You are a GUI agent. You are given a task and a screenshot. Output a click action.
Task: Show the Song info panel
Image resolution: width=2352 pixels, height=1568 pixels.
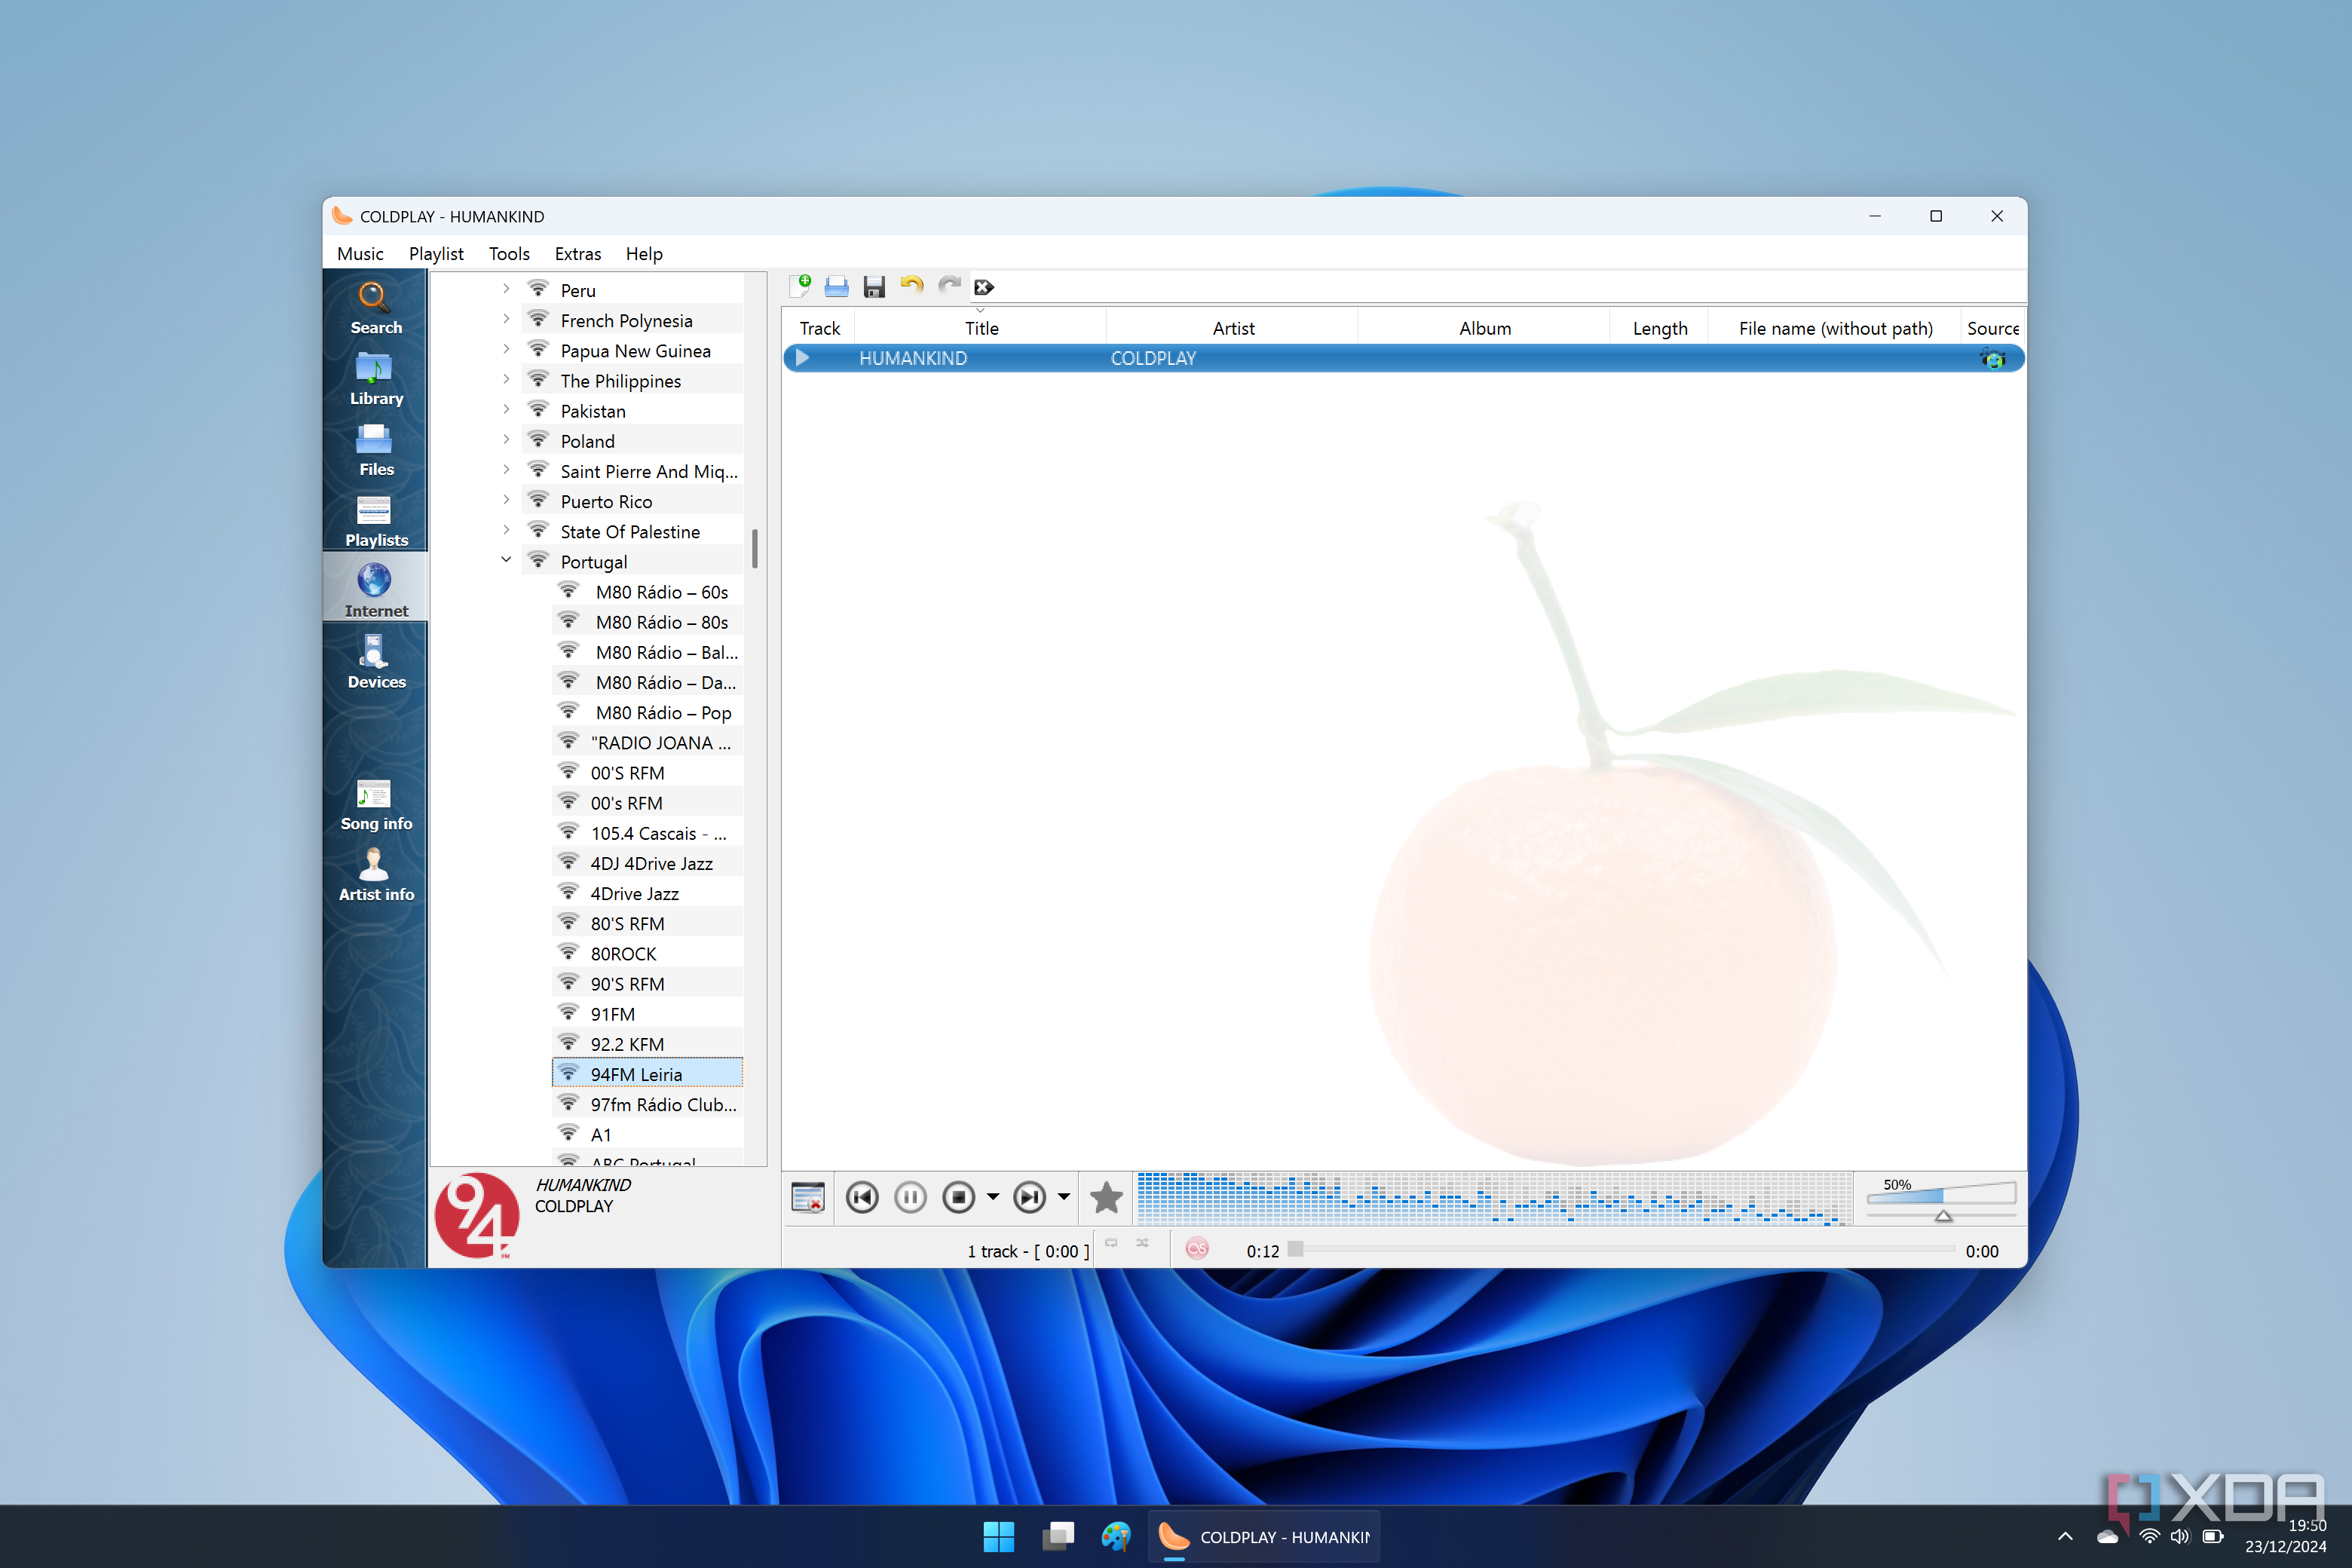click(375, 804)
